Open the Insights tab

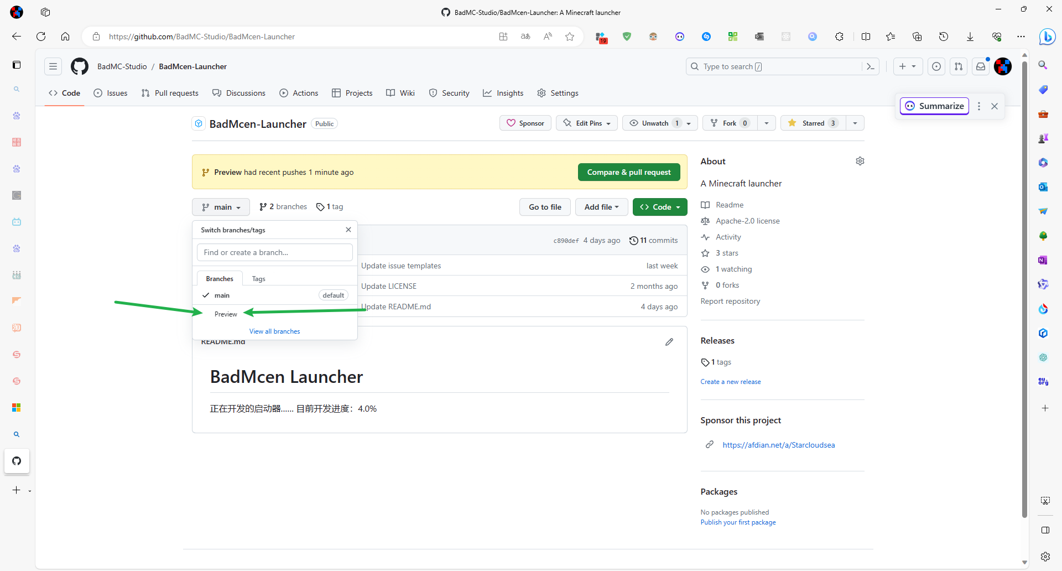tap(503, 93)
